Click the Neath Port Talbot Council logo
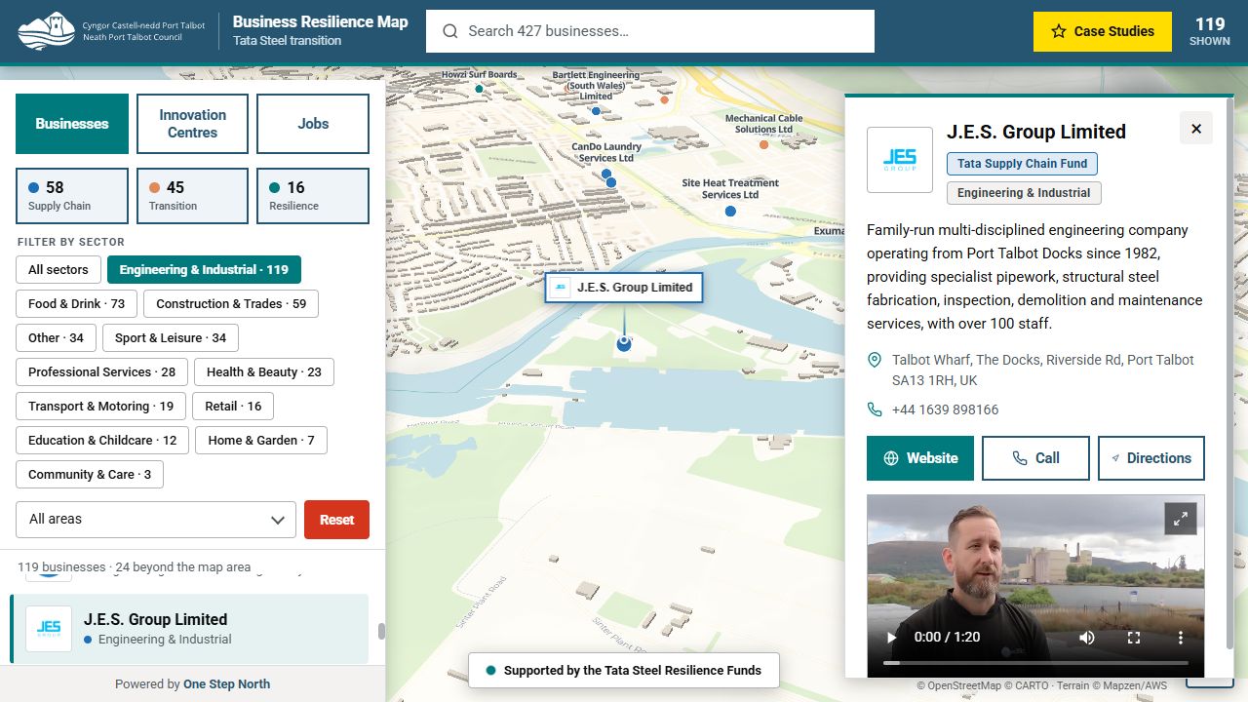 pyautogui.click(x=112, y=31)
